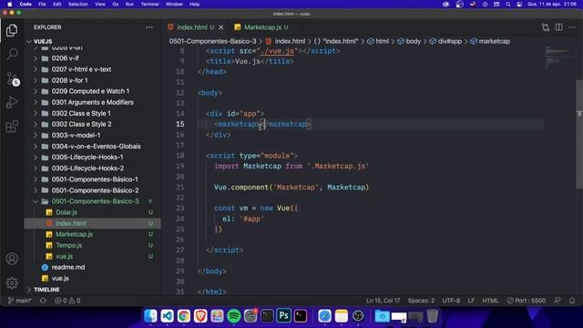Change encoding via UTF-8 in status bar
This screenshot has height=328, width=583.
pyautogui.click(x=451, y=301)
